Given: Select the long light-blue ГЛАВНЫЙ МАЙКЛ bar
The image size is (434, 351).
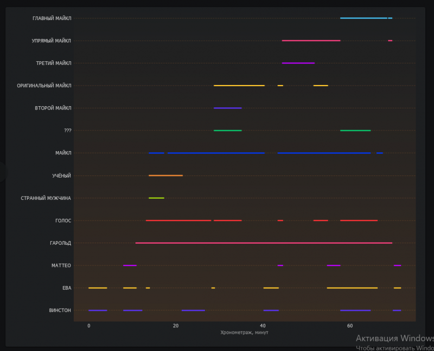Looking at the screenshot, I should click(x=363, y=18).
